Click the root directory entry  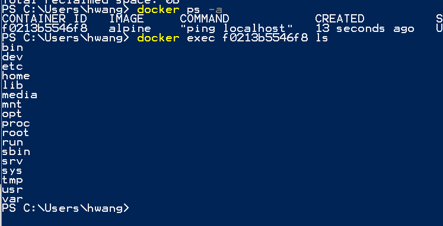15,133
